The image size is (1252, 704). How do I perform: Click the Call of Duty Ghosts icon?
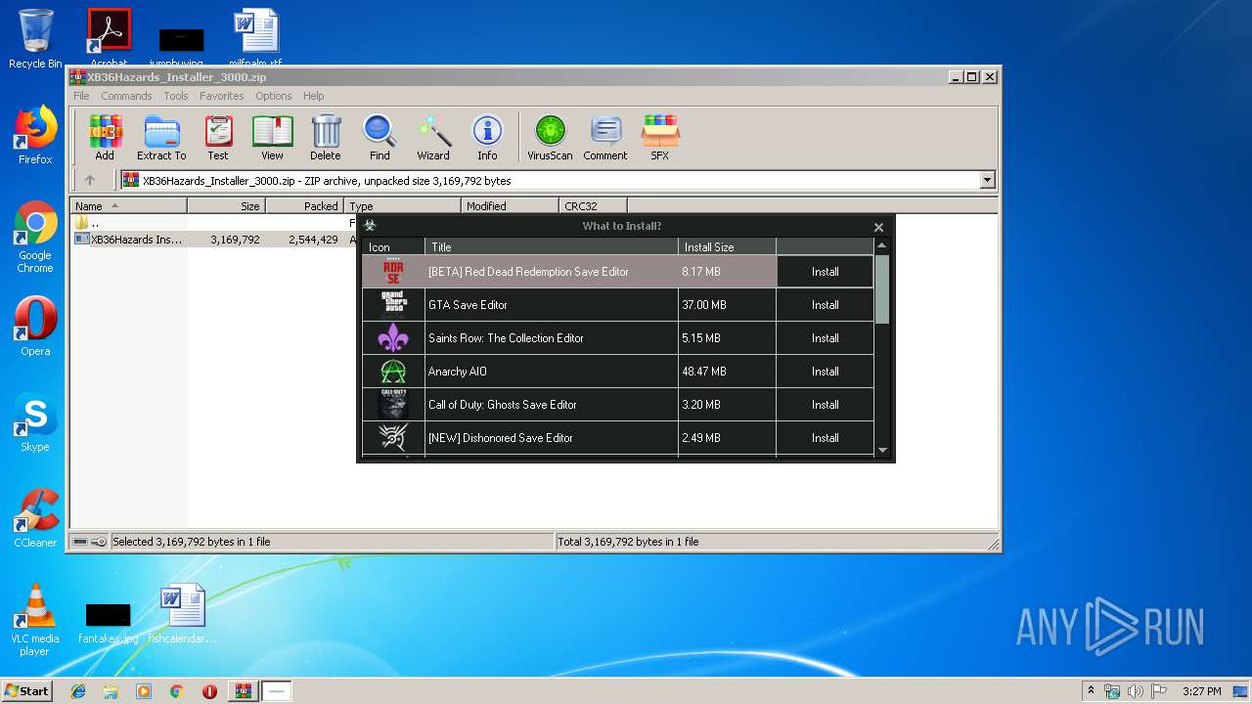coord(393,404)
